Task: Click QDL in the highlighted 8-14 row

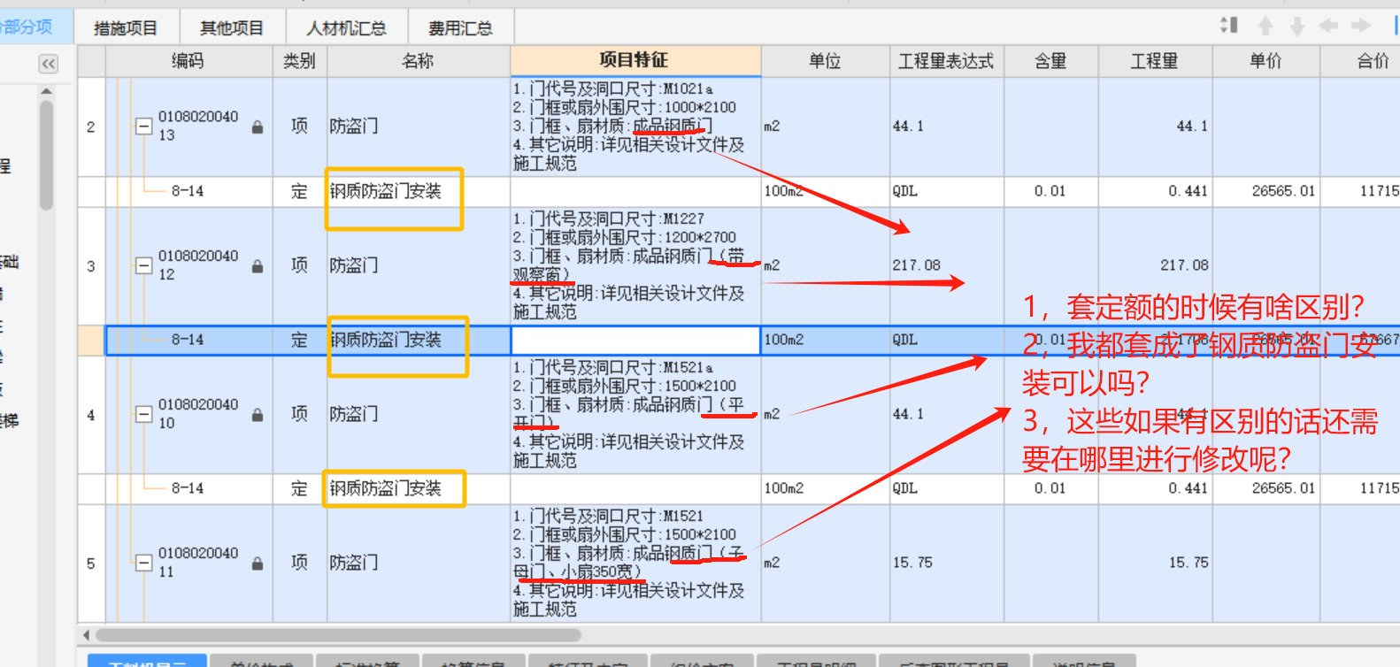Action: (x=905, y=340)
